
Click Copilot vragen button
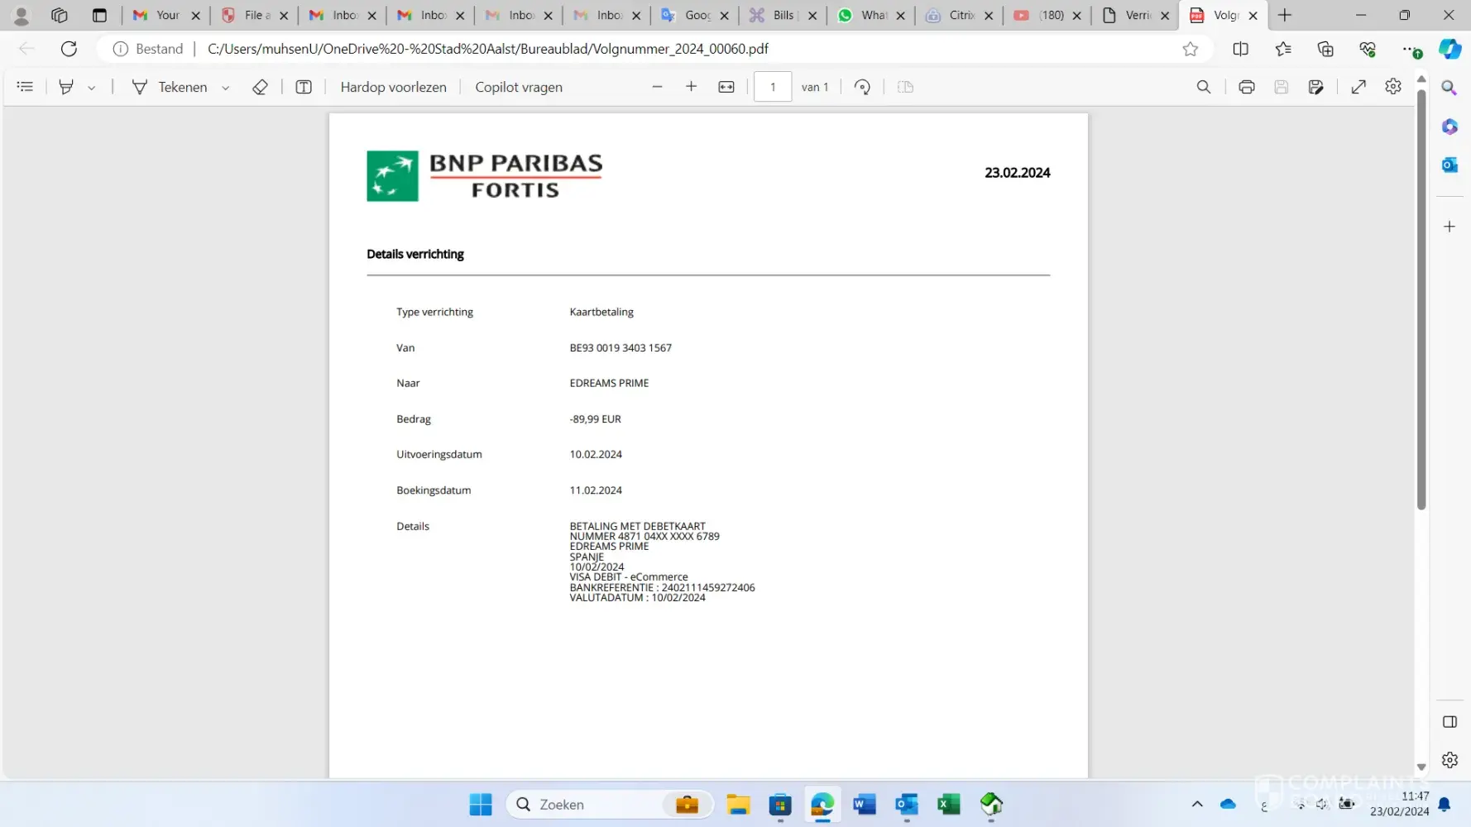(519, 87)
